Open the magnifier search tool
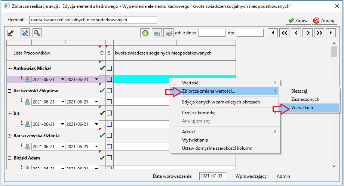This screenshot has width=344, height=186. point(37,33)
